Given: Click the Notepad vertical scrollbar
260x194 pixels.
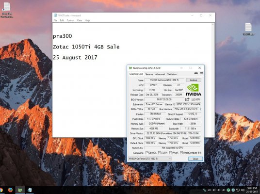Looking at the screenshot, I should point(213,80).
